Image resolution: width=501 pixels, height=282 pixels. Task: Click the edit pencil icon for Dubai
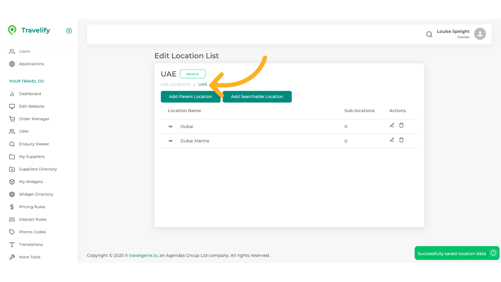click(x=392, y=125)
